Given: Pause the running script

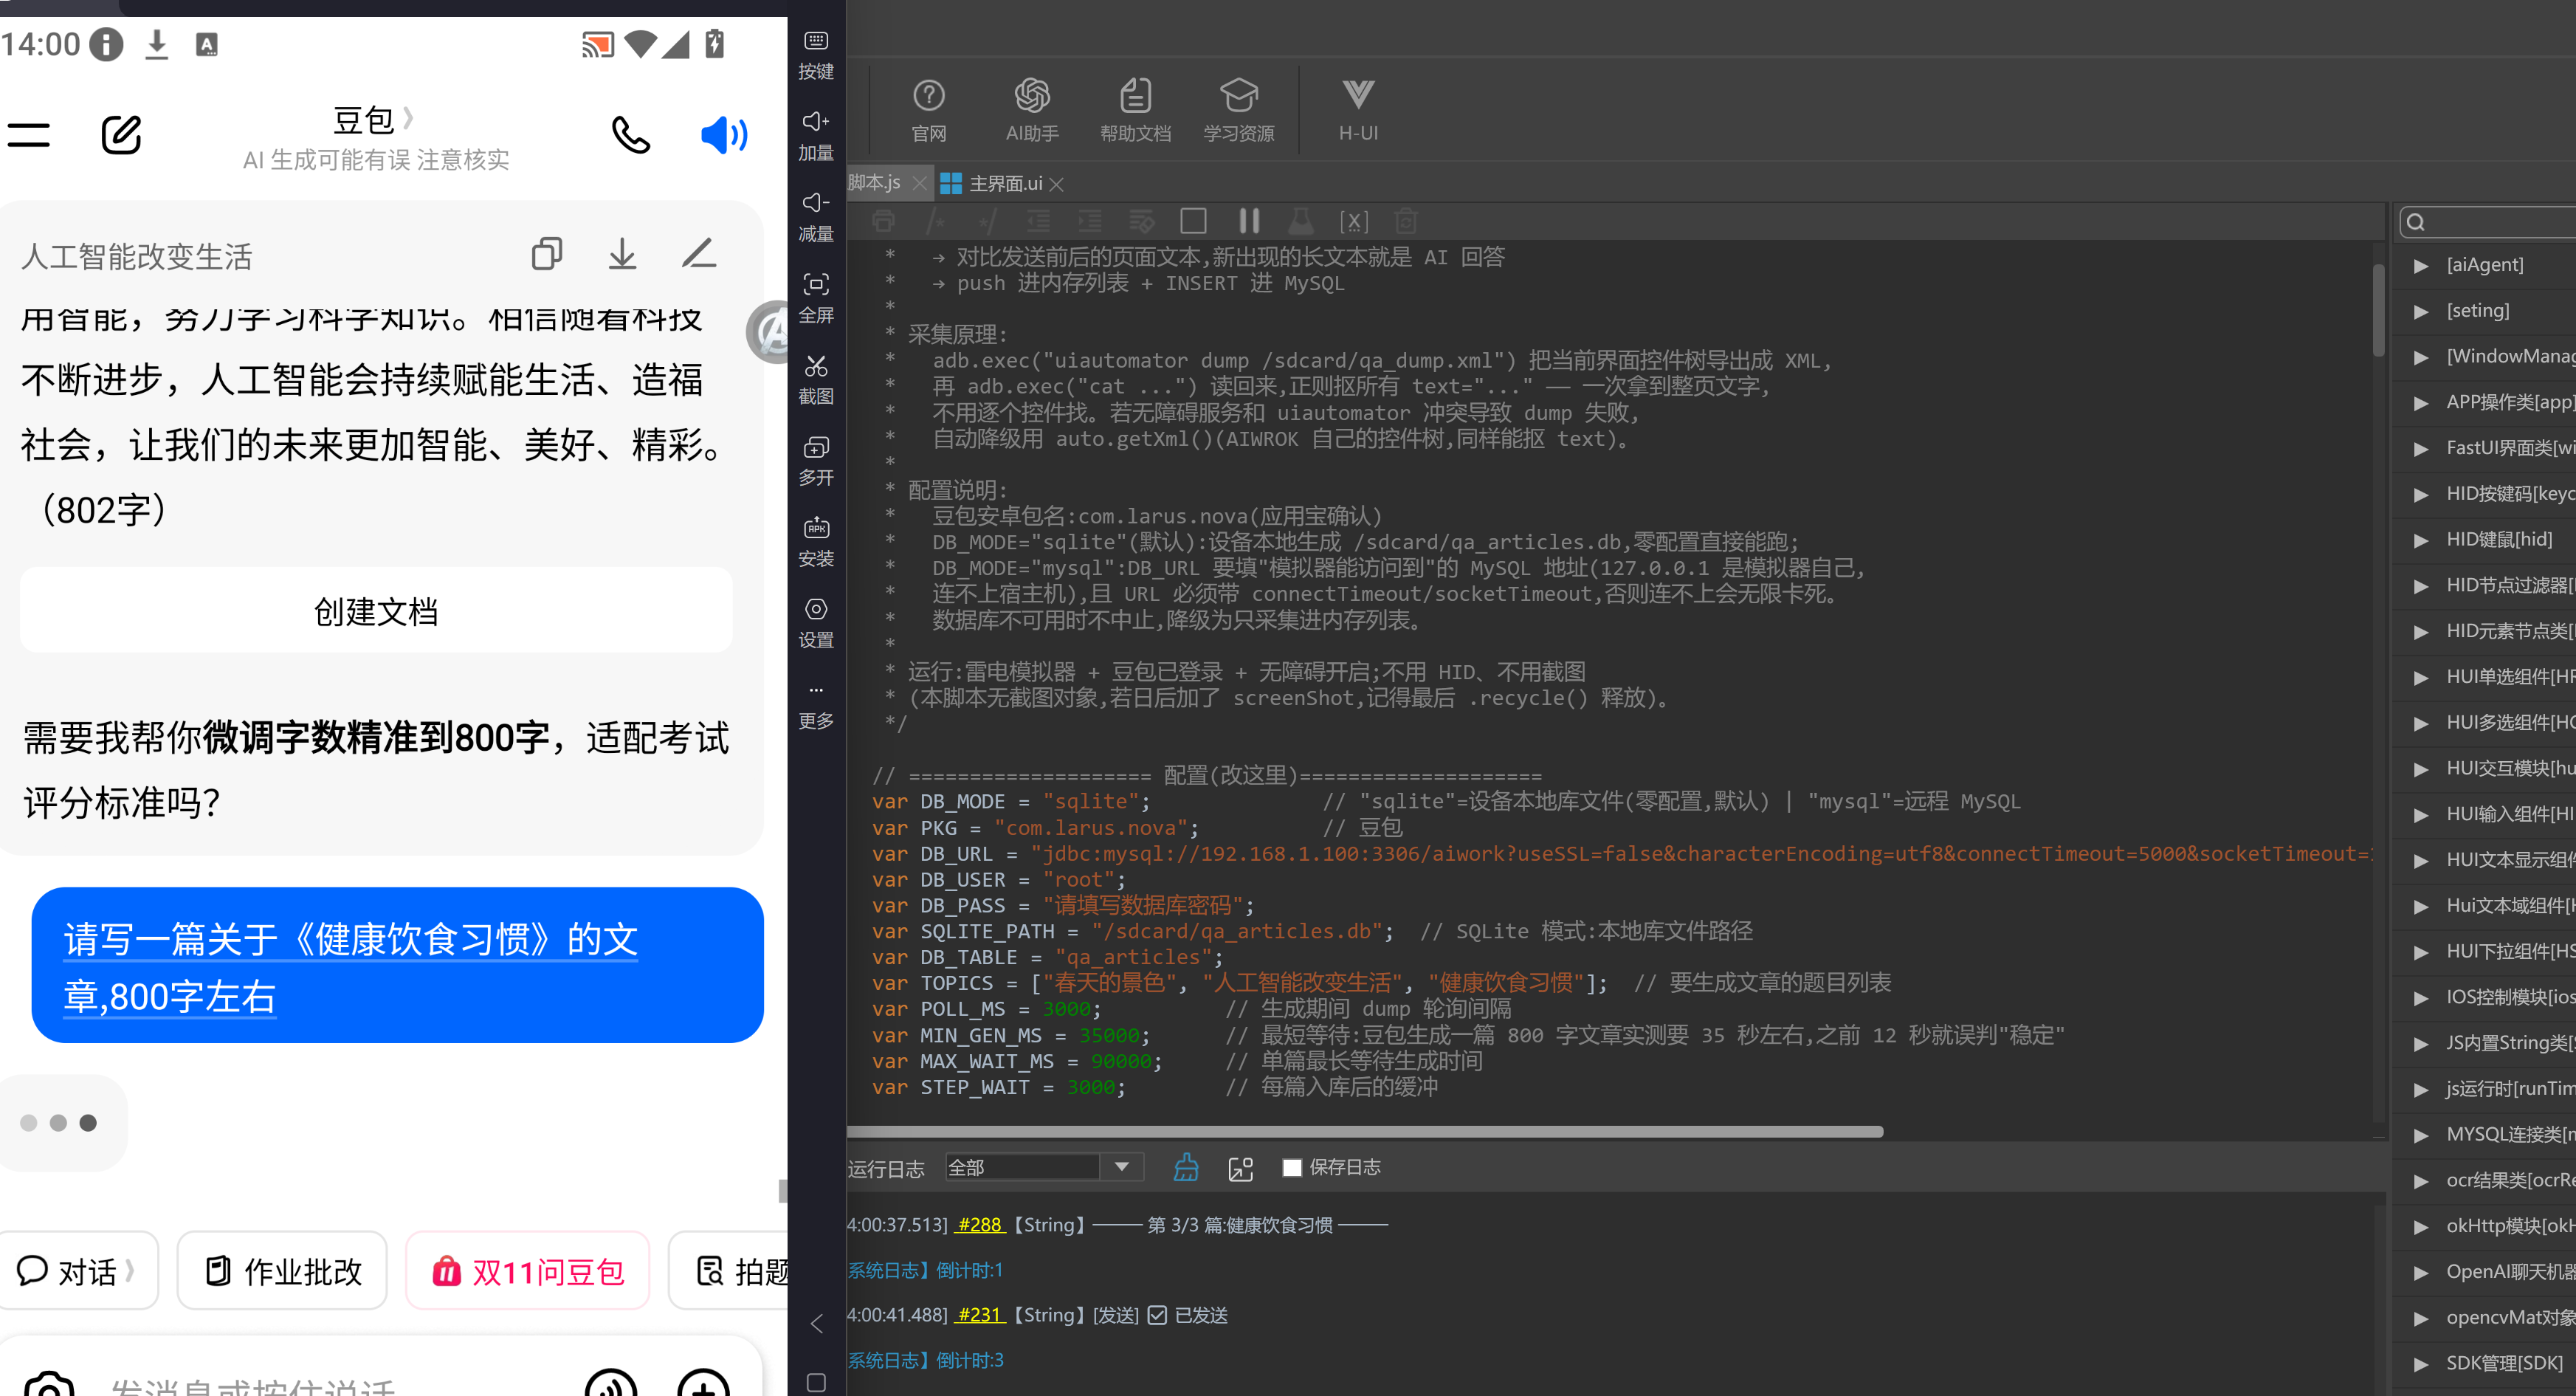Looking at the screenshot, I should pyautogui.click(x=1249, y=221).
